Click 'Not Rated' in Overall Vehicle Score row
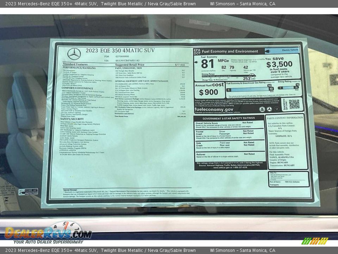This screenshot has width=338, height=254. [x=248, y=122]
